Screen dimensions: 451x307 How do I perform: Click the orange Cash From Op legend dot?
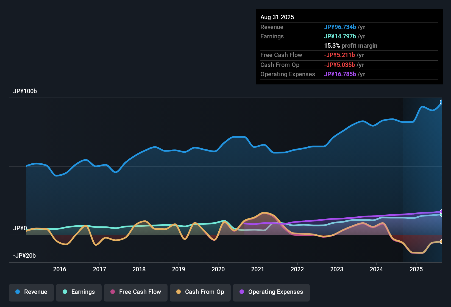178,292
